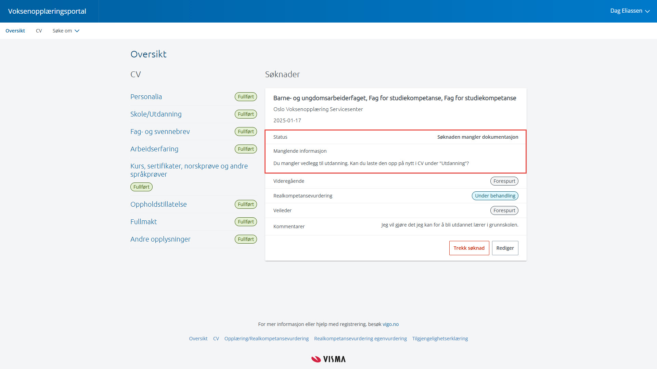
Task: Click the Visma logo in footer
Action: click(x=328, y=359)
